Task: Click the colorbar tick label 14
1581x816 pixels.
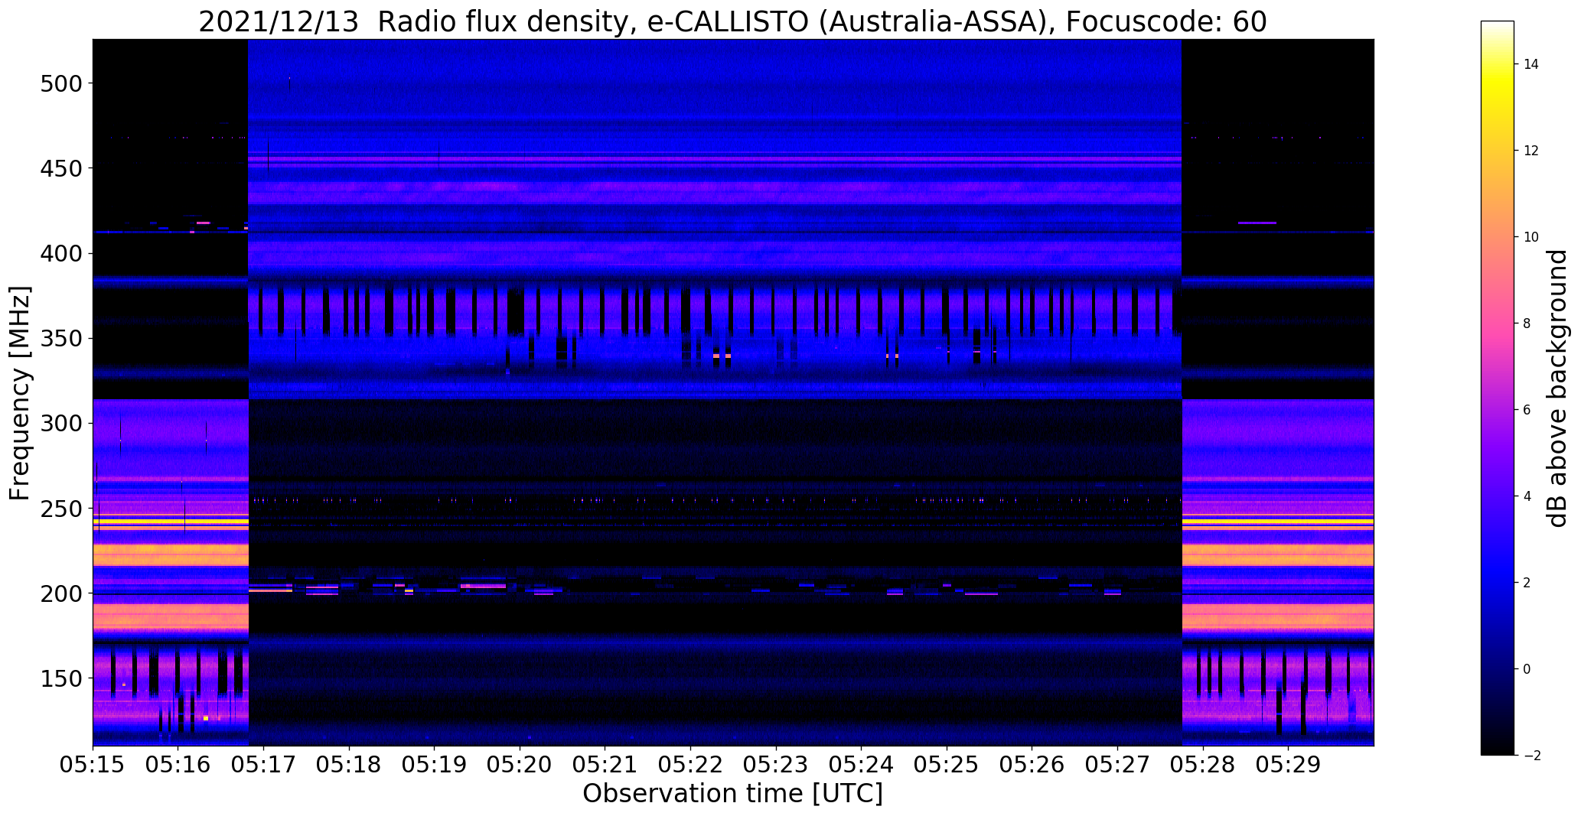Action: click(x=1531, y=64)
